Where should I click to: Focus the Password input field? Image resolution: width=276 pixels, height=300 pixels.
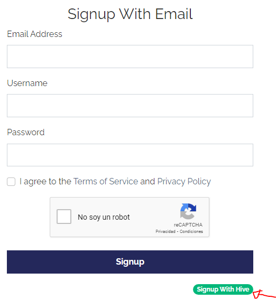coord(130,155)
